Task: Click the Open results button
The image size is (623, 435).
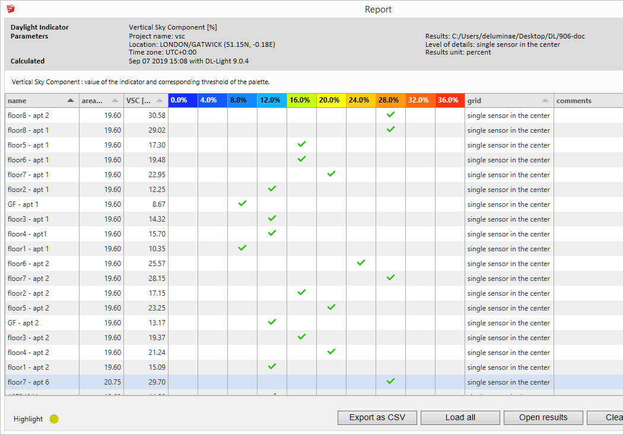Action: pyautogui.click(x=543, y=418)
